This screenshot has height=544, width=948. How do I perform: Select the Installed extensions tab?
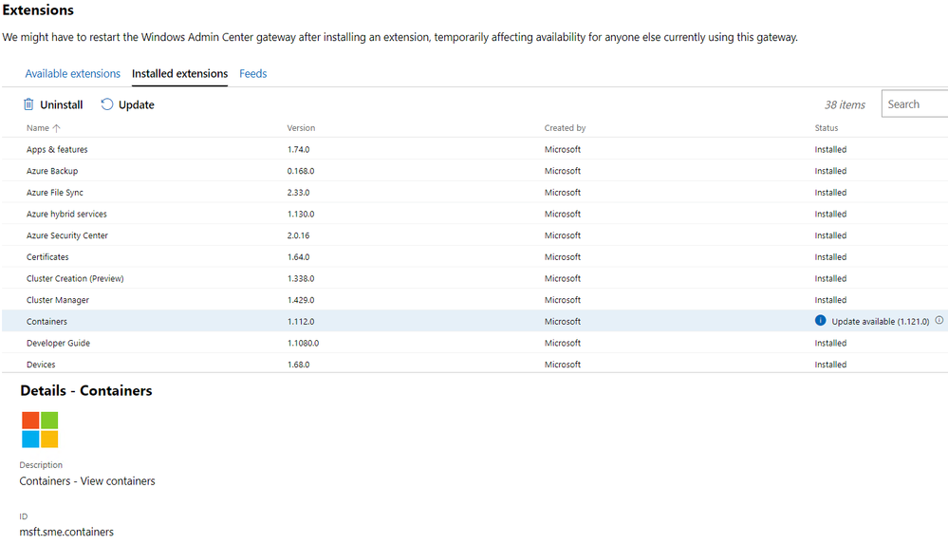179,73
